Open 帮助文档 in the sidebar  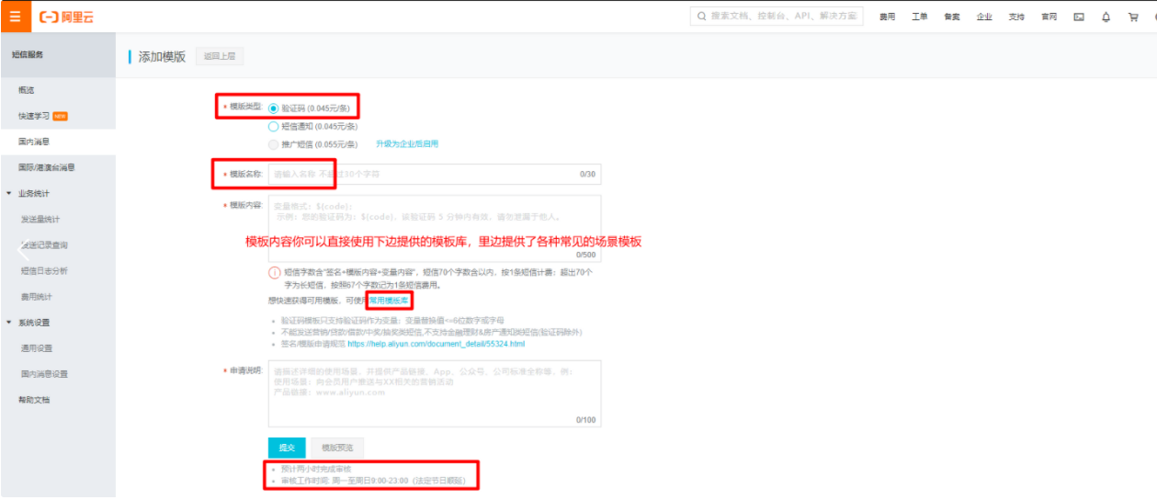click(34, 400)
